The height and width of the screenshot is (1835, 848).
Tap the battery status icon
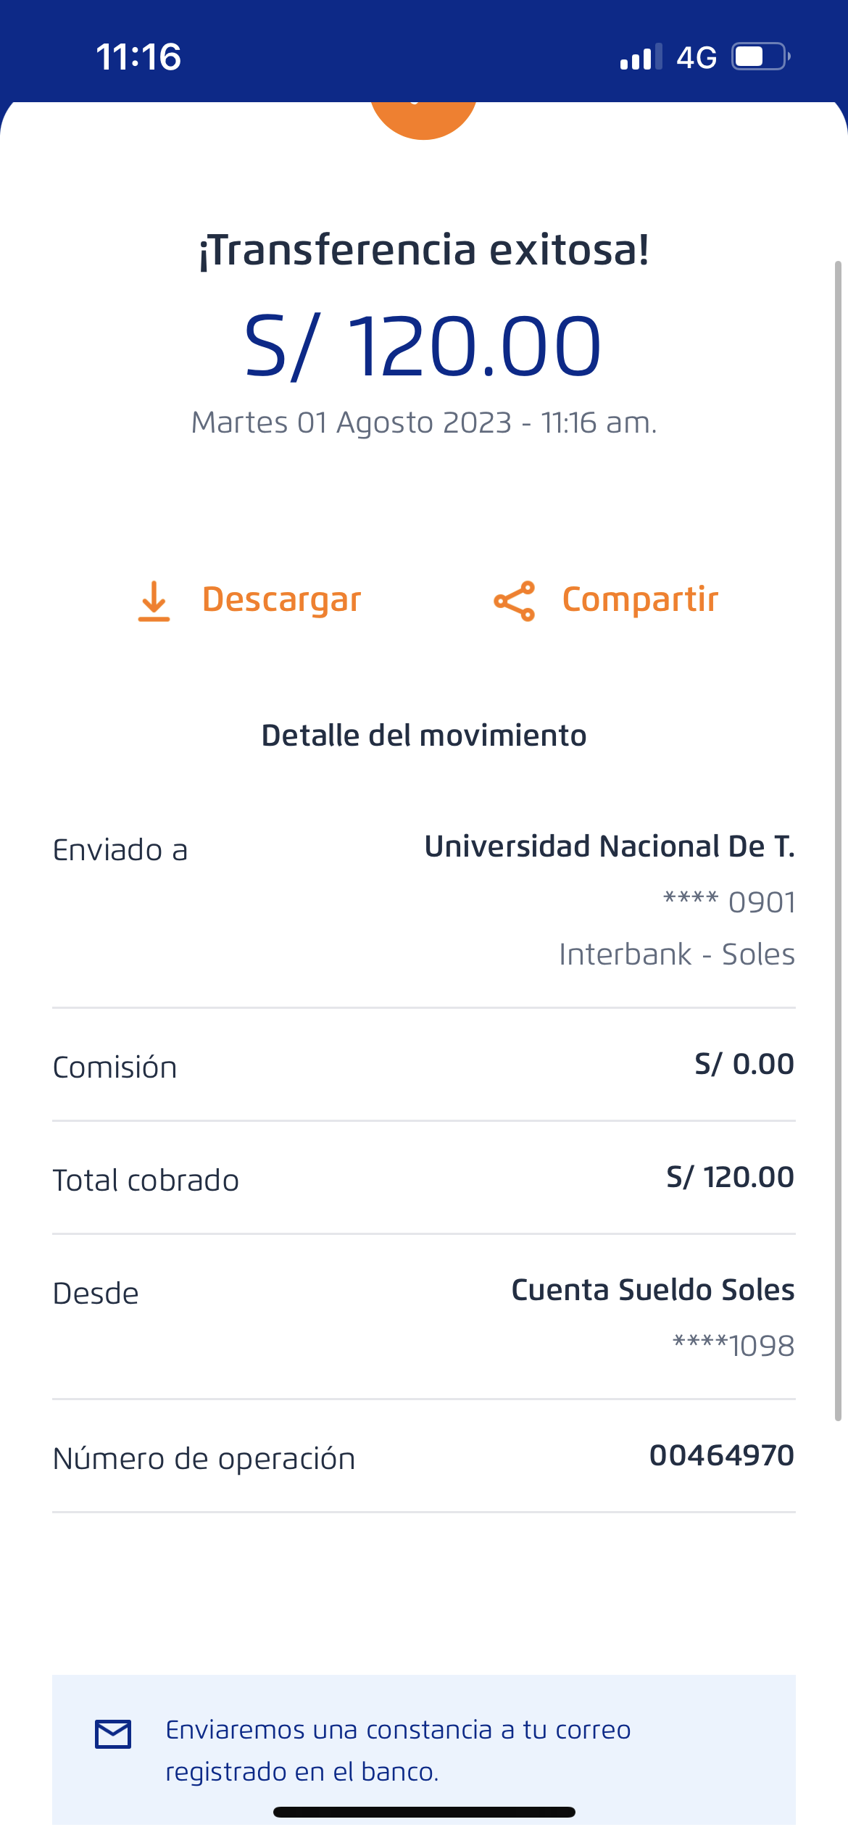(760, 57)
